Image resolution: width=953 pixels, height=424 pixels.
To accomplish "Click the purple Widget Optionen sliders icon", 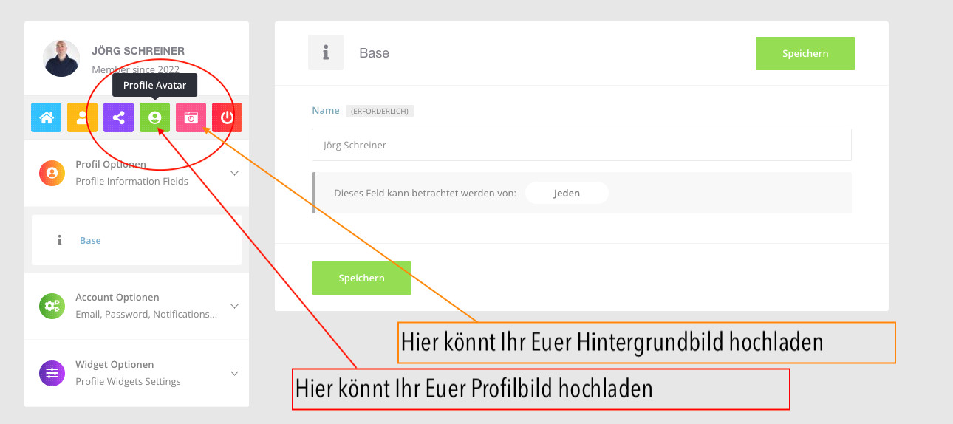I will (52, 373).
